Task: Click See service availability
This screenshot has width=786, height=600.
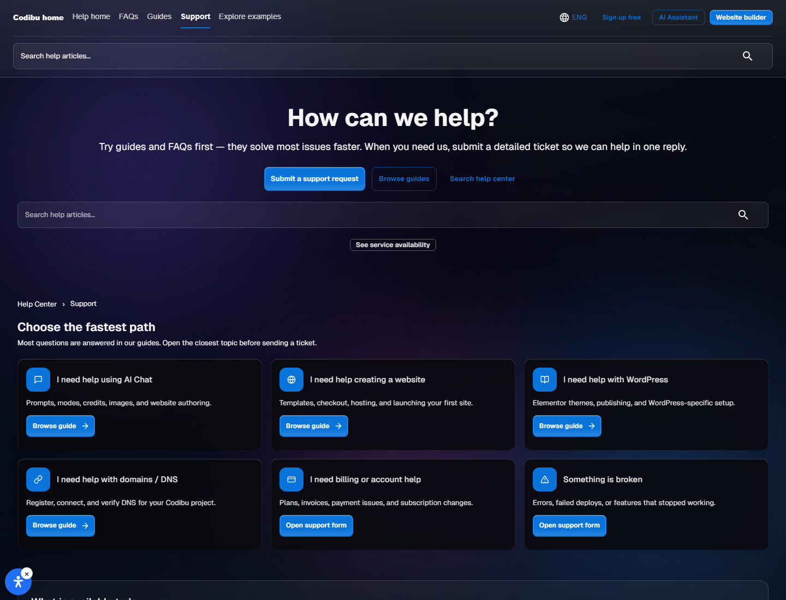Action: point(393,245)
